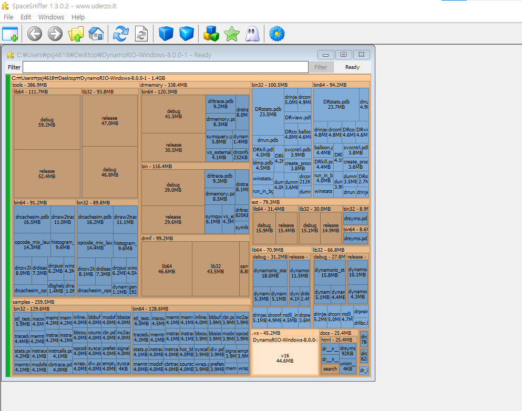Select samples - 259.5MB folder header

point(131,302)
